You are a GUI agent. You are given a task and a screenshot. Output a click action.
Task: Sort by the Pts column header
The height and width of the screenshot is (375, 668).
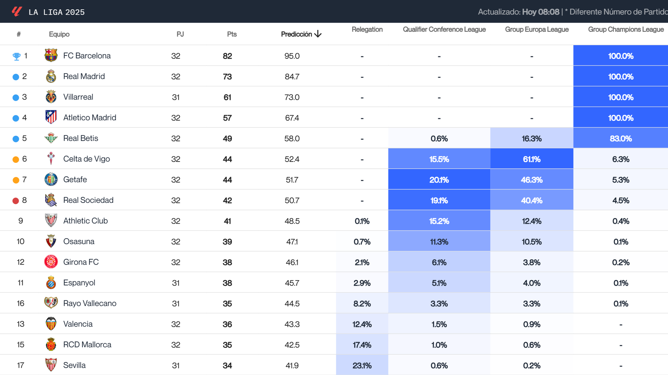click(x=232, y=34)
